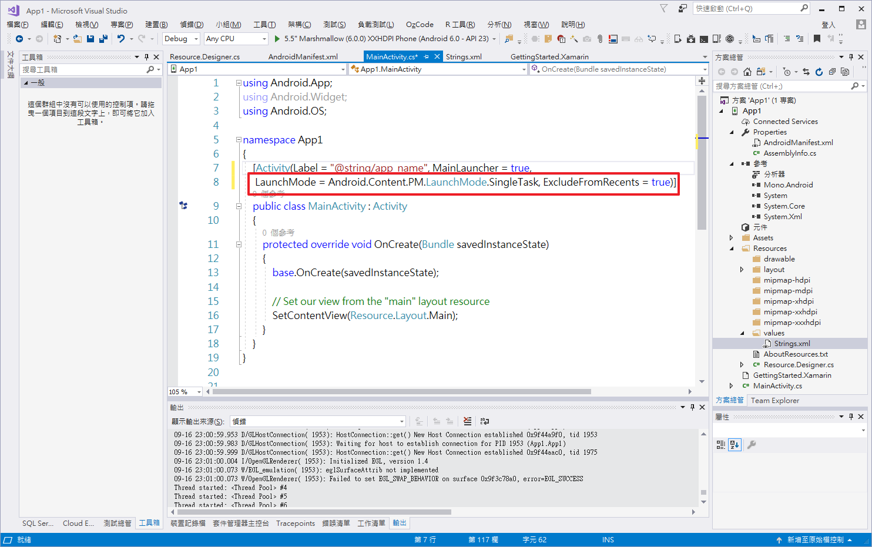Click the Home icon in Solution Explorer
This screenshot has height=547, width=872.
[747, 72]
